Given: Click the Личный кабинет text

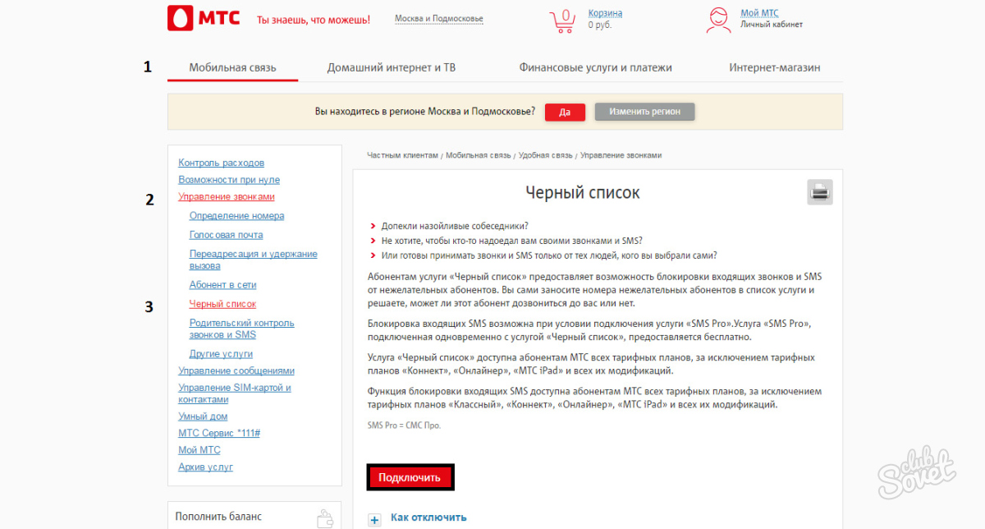Looking at the screenshot, I should pos(772,25).
